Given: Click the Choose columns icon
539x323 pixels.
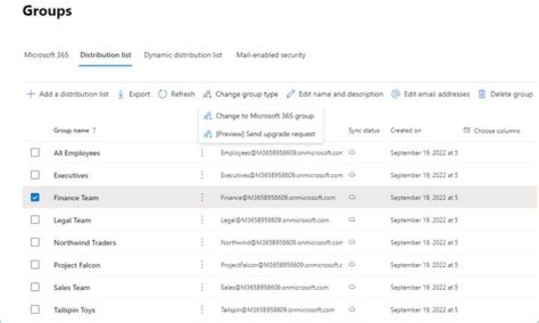Looking at the screenshot, I should click(x=466, y=130).
